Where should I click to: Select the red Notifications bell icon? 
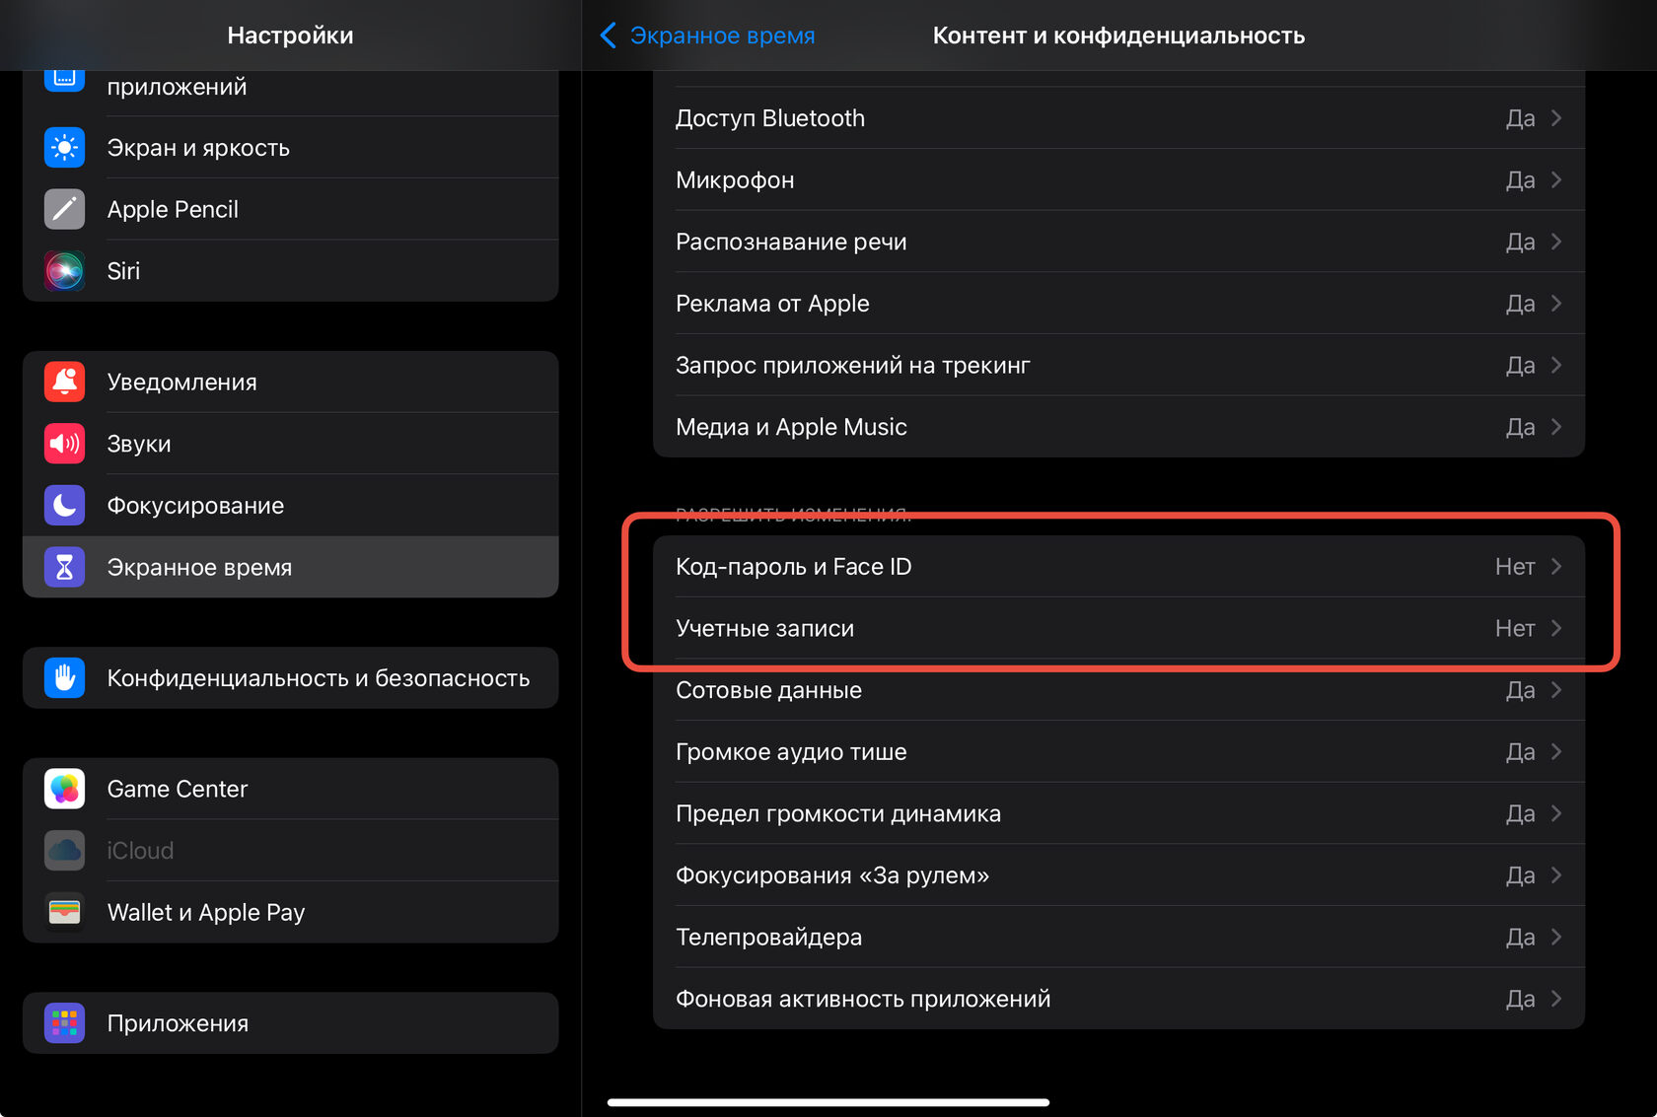[64, 382]
